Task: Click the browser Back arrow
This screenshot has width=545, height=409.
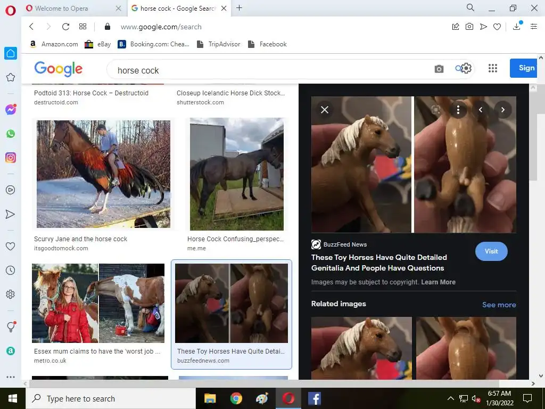Action: click(31, 27)
